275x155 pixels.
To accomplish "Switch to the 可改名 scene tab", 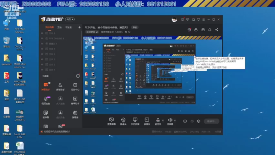I will pyautogui.click(x=68, y=27).
